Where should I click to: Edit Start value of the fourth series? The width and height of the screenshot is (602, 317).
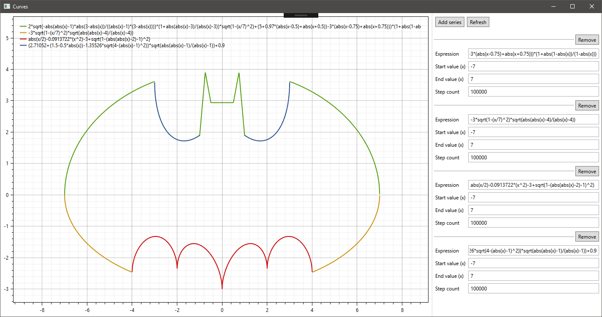click(534, 263)
